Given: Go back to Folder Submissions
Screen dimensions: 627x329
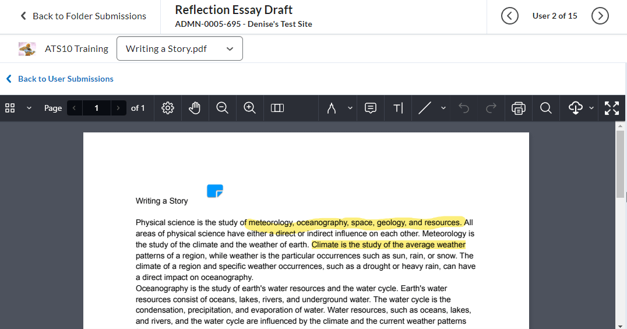Looking at the screenshot, I should coord(83,16).
